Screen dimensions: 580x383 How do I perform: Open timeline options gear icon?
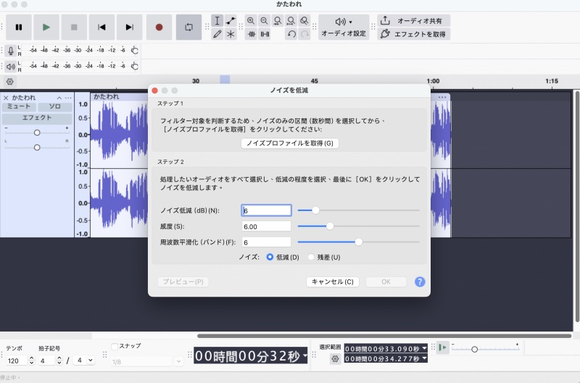tap(10, 81)
